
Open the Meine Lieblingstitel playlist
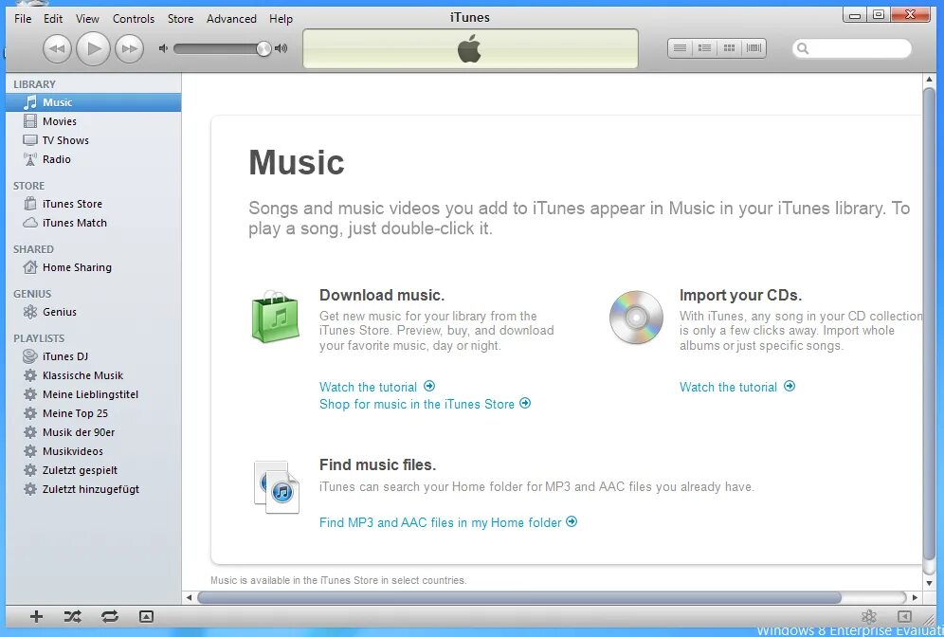93,394
